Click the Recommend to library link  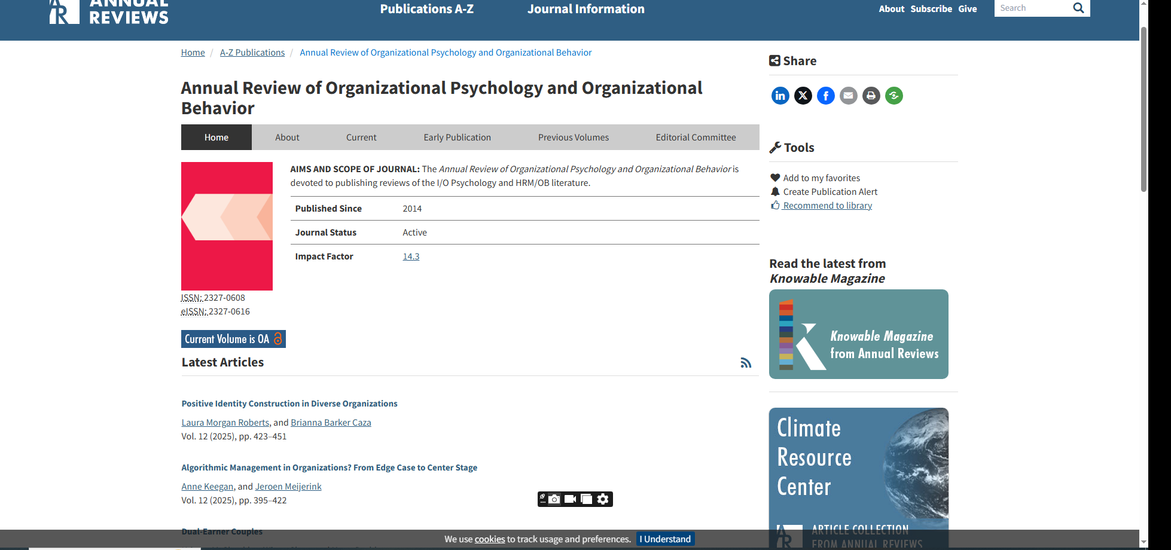[827, 206]
